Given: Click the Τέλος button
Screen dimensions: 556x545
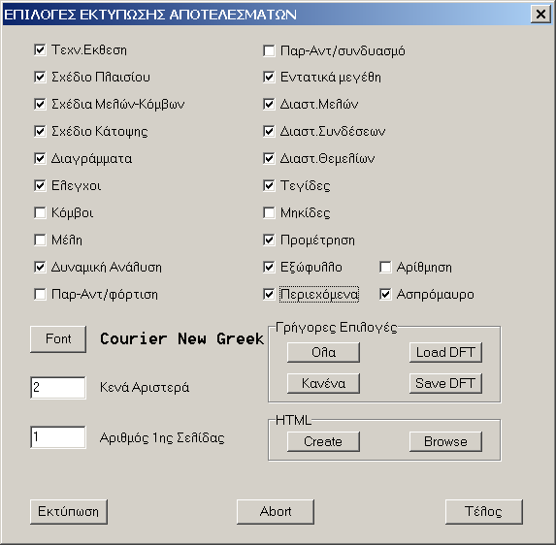Looking at the screenshot, I should tap(484, 512).
